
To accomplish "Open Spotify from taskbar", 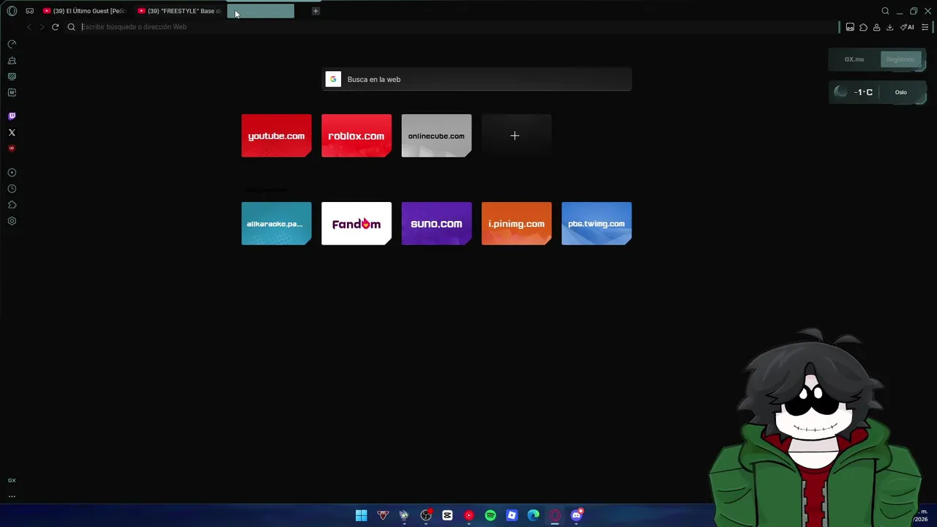I will pyautogui.click(x=490, y=515).
